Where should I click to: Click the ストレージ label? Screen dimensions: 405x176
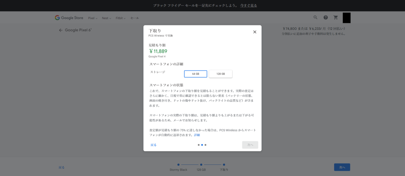[x=158, y=72]
